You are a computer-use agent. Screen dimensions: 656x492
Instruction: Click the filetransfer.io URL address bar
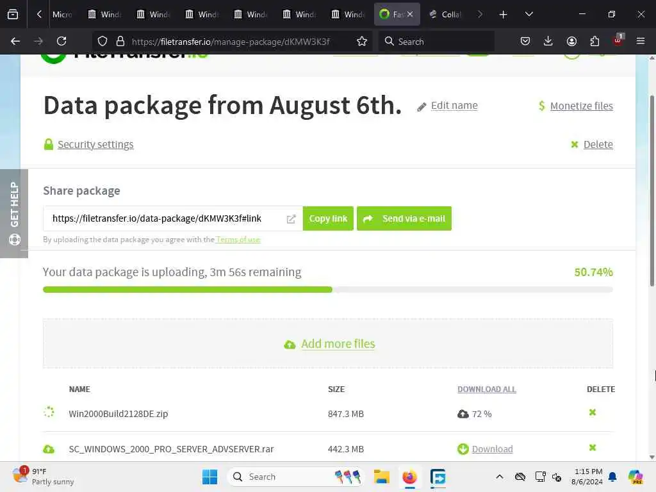[x=231, y=42]
